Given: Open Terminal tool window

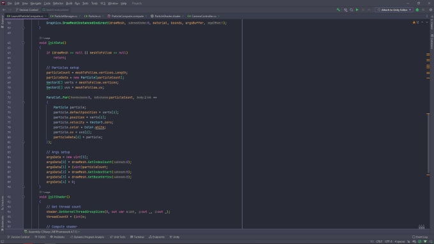Looking at the screenshot, I should pyautogui.click(x=137, y=237).
